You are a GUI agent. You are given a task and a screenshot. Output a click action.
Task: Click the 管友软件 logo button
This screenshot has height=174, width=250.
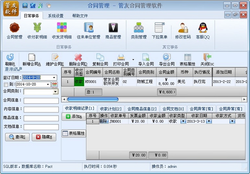pyautogui.click(x=11, y=9)
